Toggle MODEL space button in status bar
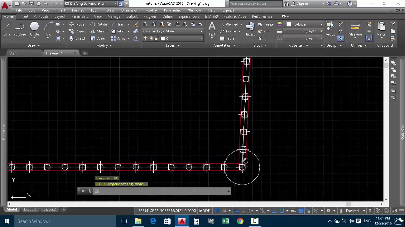405x227 pixels. click(205, 211)
